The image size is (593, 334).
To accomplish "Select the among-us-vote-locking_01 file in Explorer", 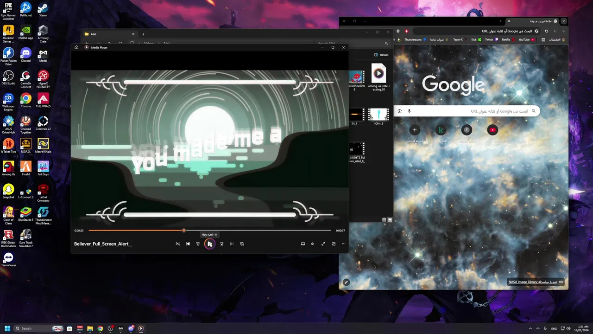I will coord(379,77).
